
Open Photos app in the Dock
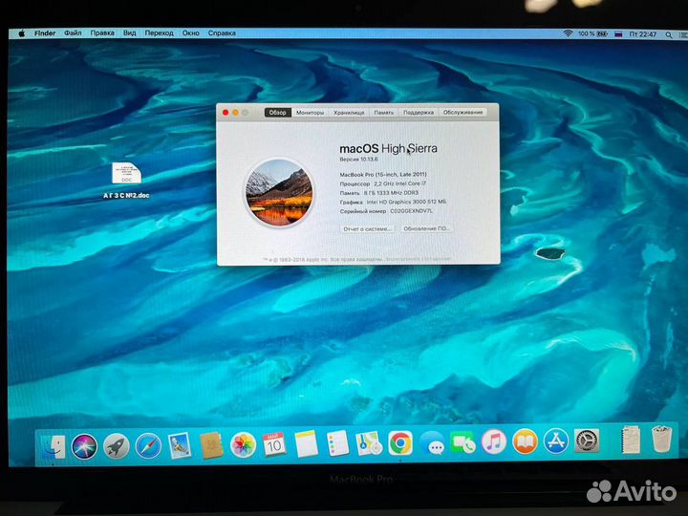tap(243, 445)
